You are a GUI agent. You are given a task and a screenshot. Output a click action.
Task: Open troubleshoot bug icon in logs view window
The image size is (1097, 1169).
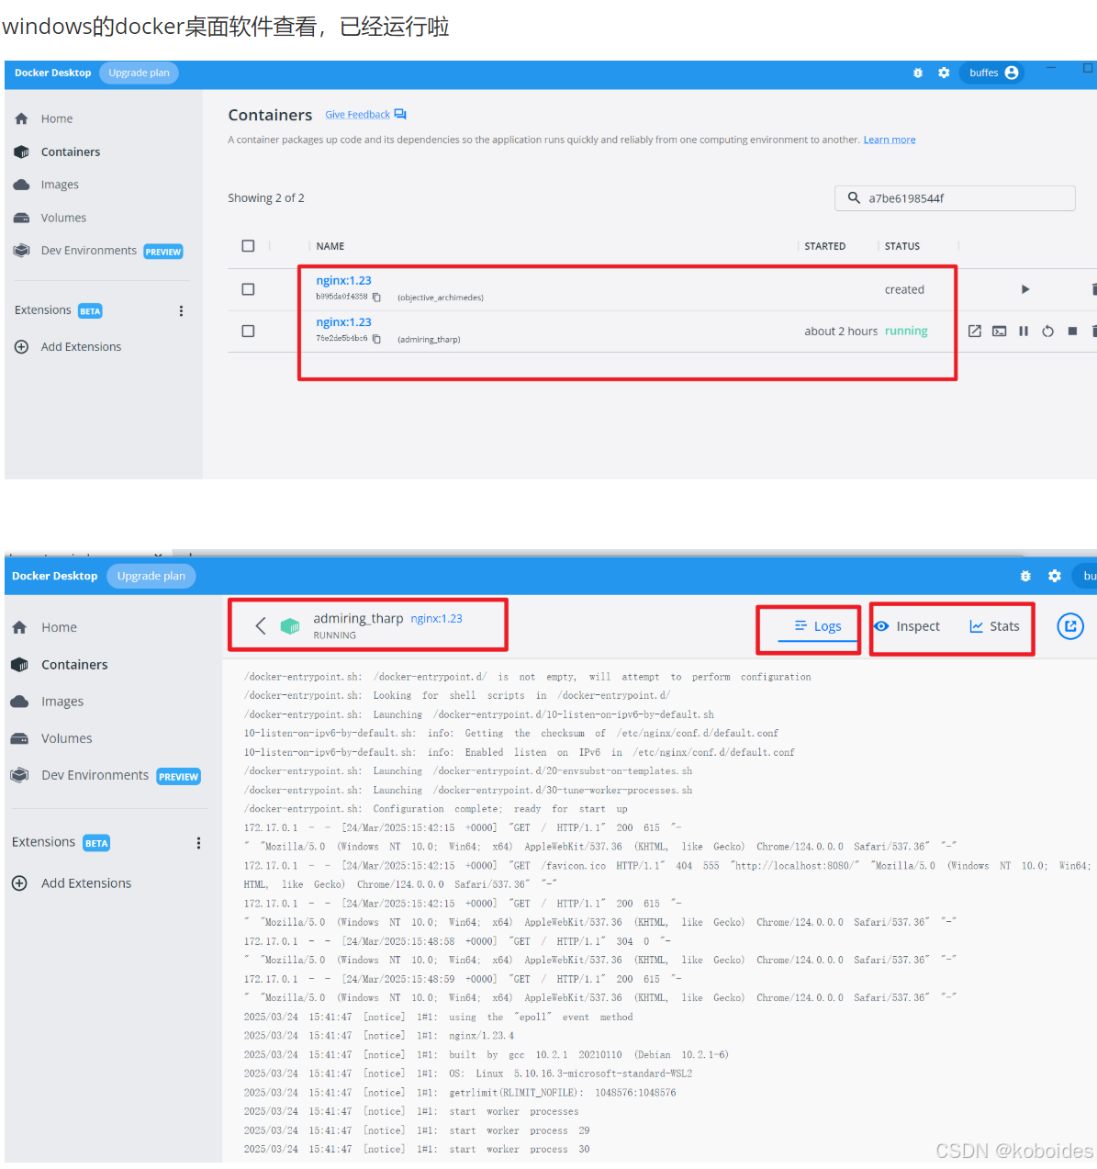(x=1026, y=576)
